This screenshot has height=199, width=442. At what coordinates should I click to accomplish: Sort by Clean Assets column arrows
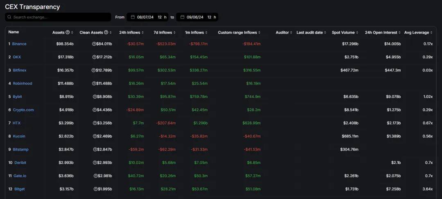click(110, 33)
